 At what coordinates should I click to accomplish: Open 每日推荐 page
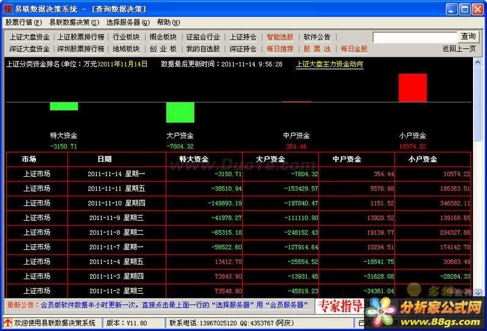tap(280, 49)
